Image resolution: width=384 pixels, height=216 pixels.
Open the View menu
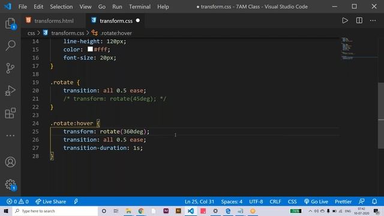coord(85,7)
